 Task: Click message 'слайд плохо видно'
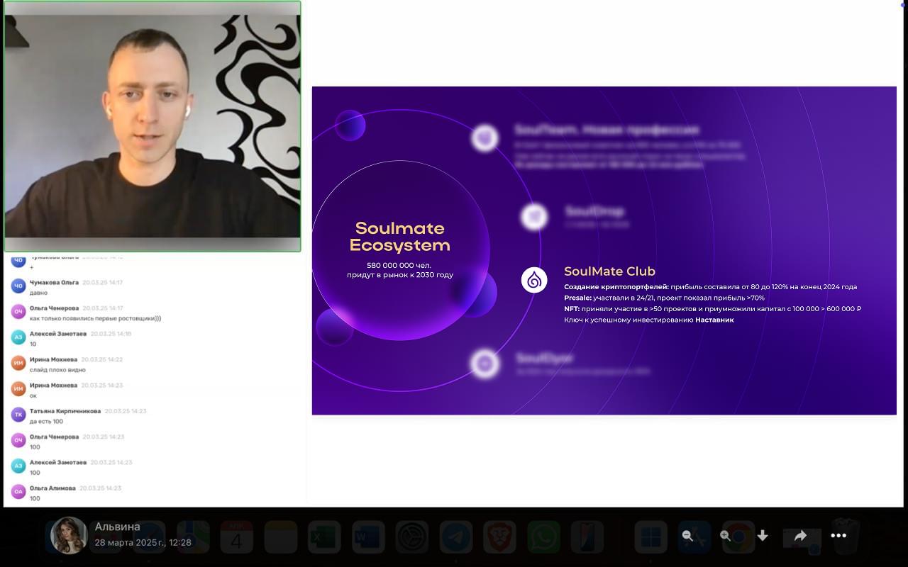(x=57, y=370)
